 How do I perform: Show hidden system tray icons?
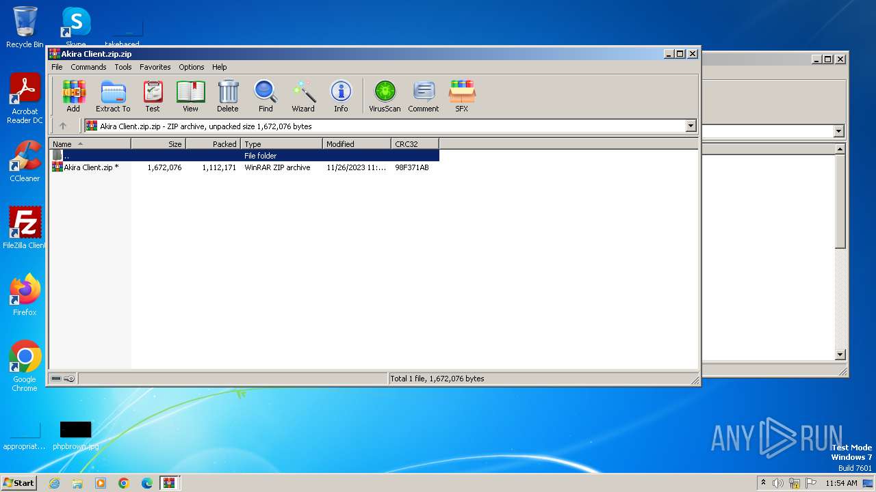click(763, 483)
